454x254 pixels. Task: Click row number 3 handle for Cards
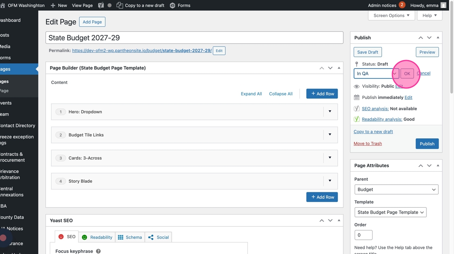point(60,158)
